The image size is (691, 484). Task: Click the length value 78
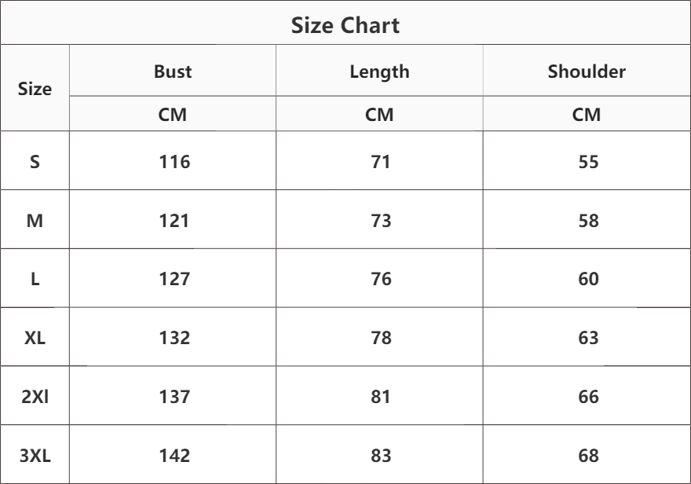[x=379, y=338]
